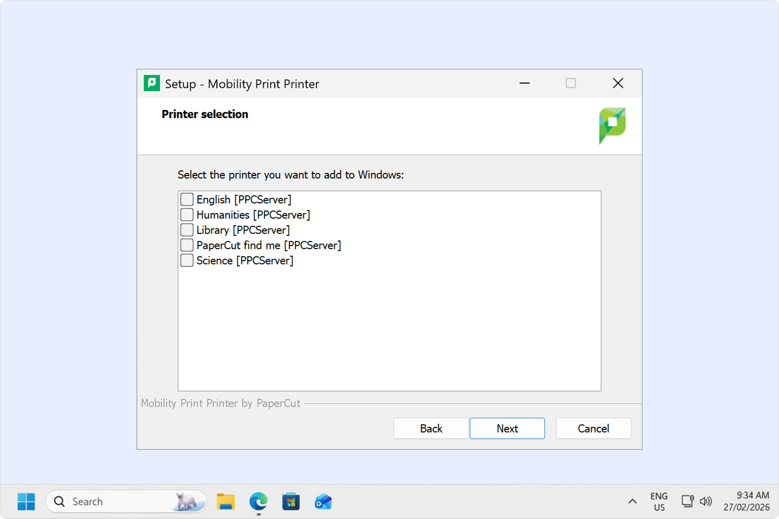This screenshot has height=519, width=779.
Task: Click inside the taskbar Search field
Action: coord(116,501)
